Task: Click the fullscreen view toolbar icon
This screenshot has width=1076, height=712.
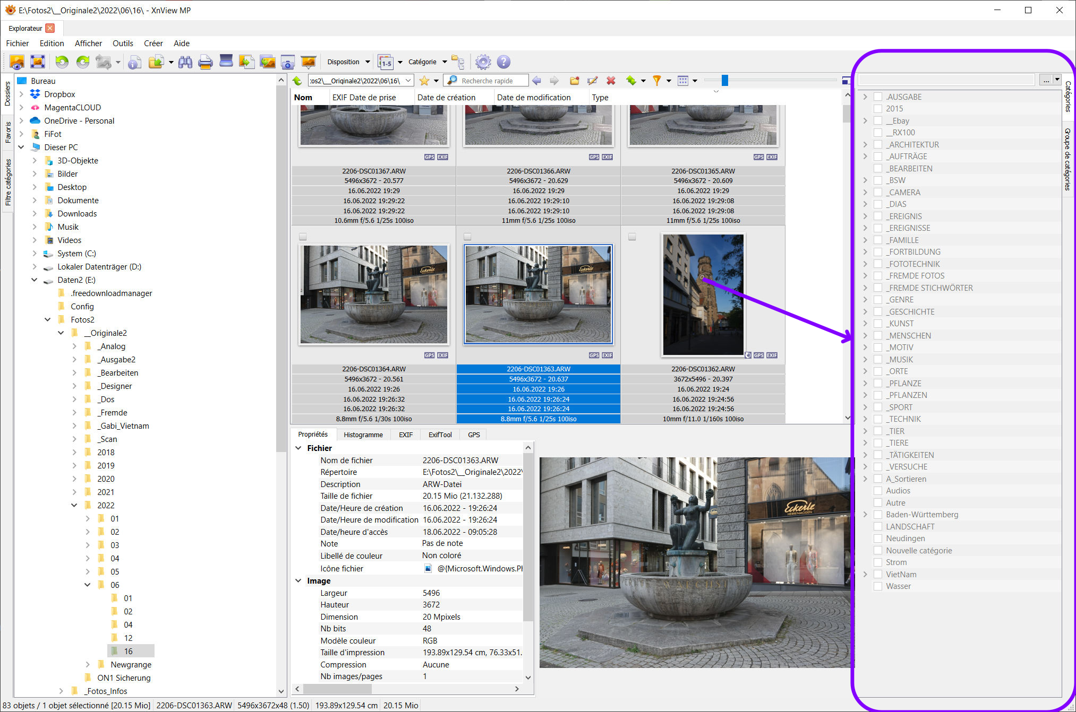Action: (x=38, y=62)
